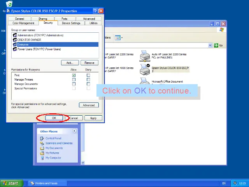Enable Allow for Manage Printers

point(74,79)
